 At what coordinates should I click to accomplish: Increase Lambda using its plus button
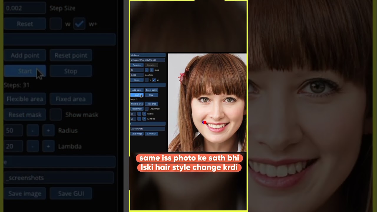(144, 119)
